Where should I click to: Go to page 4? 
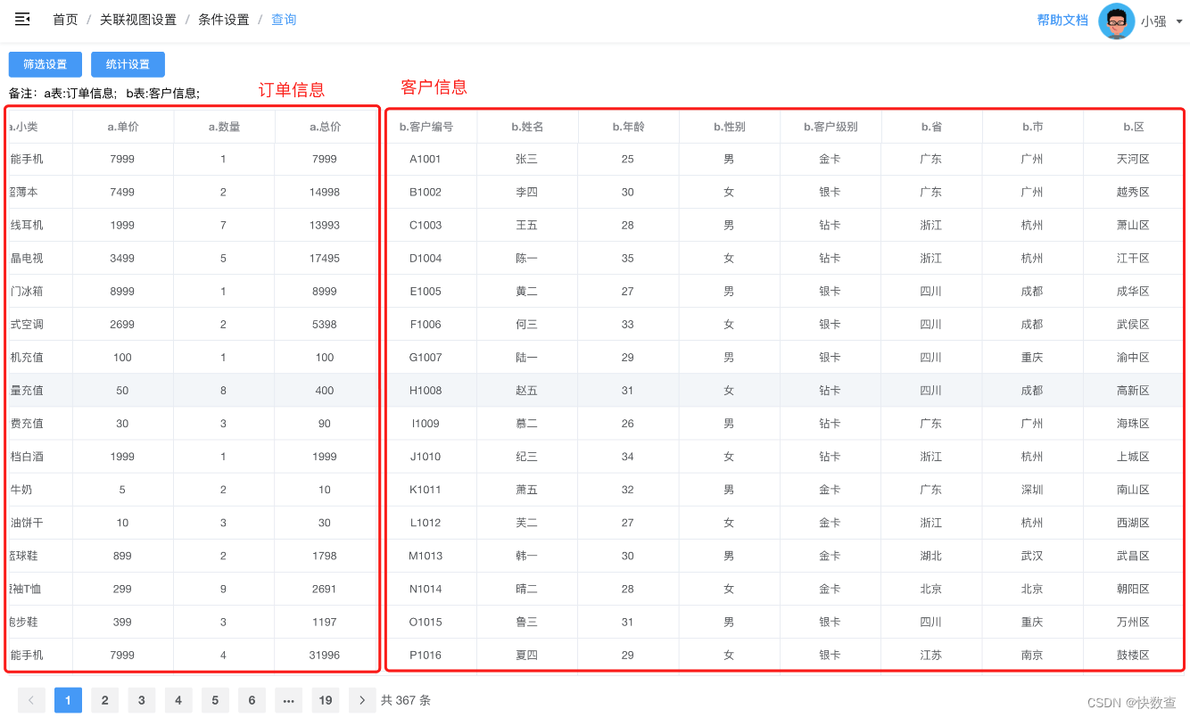tap(178, 700)
